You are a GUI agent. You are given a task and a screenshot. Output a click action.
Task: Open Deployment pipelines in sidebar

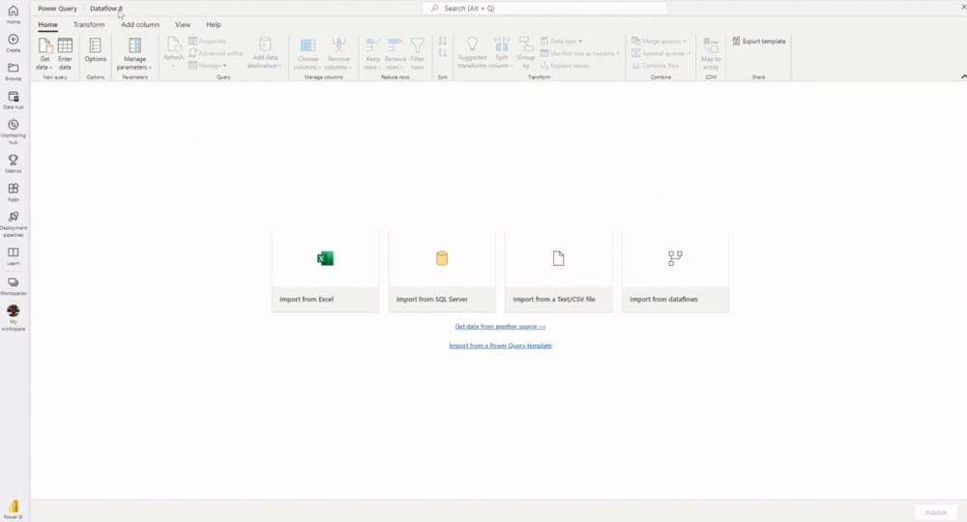13,224
